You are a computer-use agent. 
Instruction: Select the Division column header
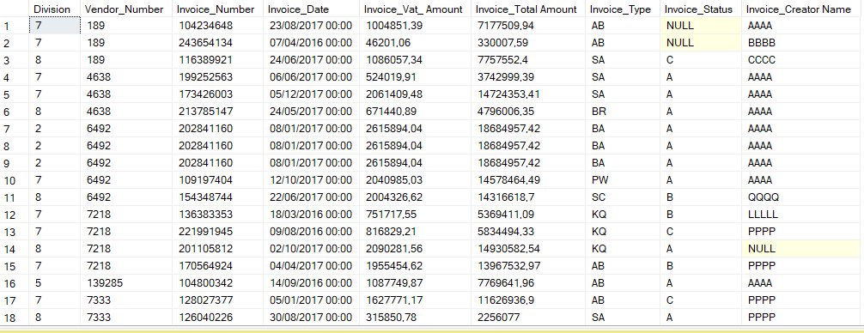55,9
